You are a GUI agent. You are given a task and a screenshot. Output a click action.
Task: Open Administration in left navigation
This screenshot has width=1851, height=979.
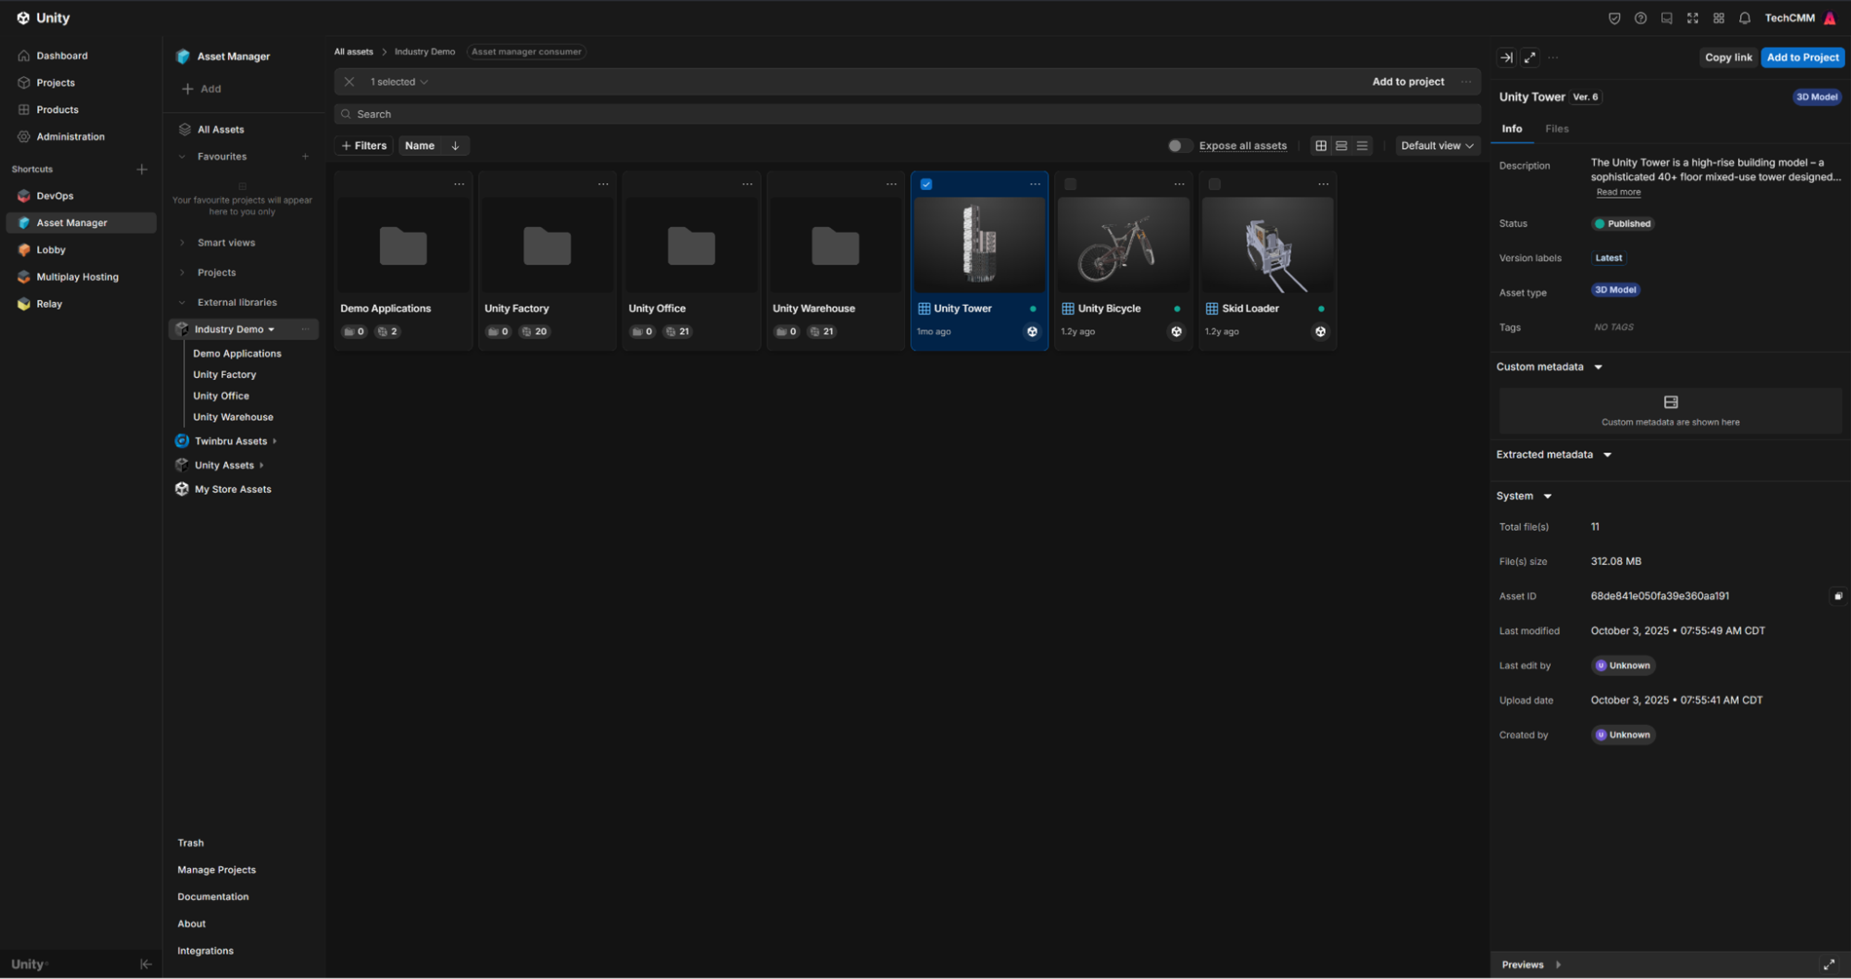(x=70, y=137)
